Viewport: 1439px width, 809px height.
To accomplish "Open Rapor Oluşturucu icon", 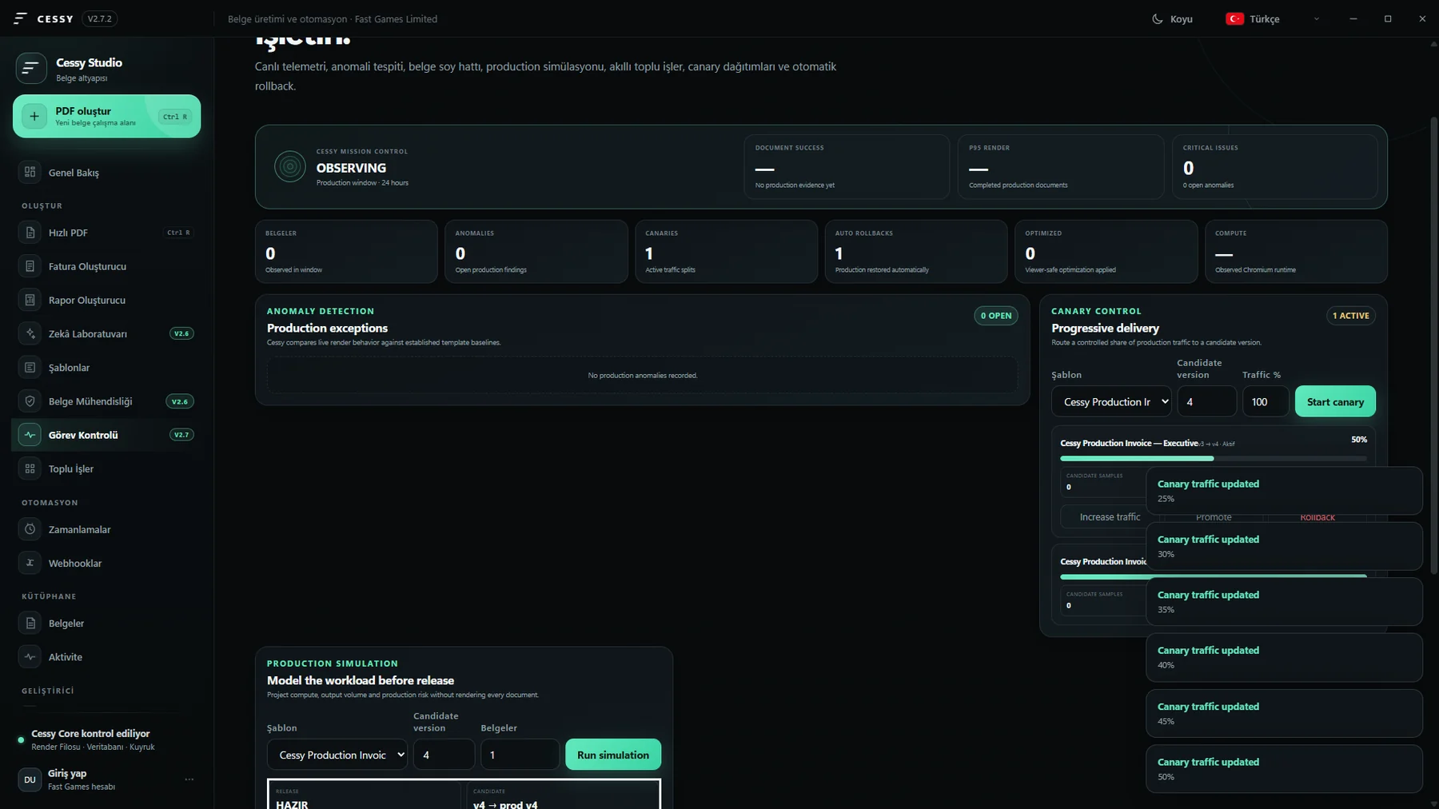I will tap(30, 300).
